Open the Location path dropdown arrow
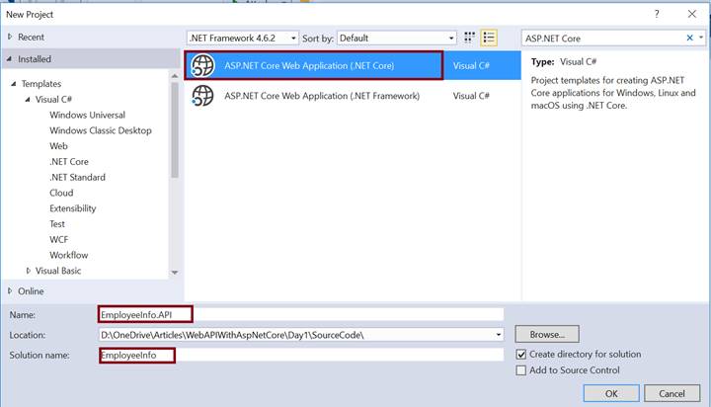Screen dimensions: 711x407 pos(499,335)
